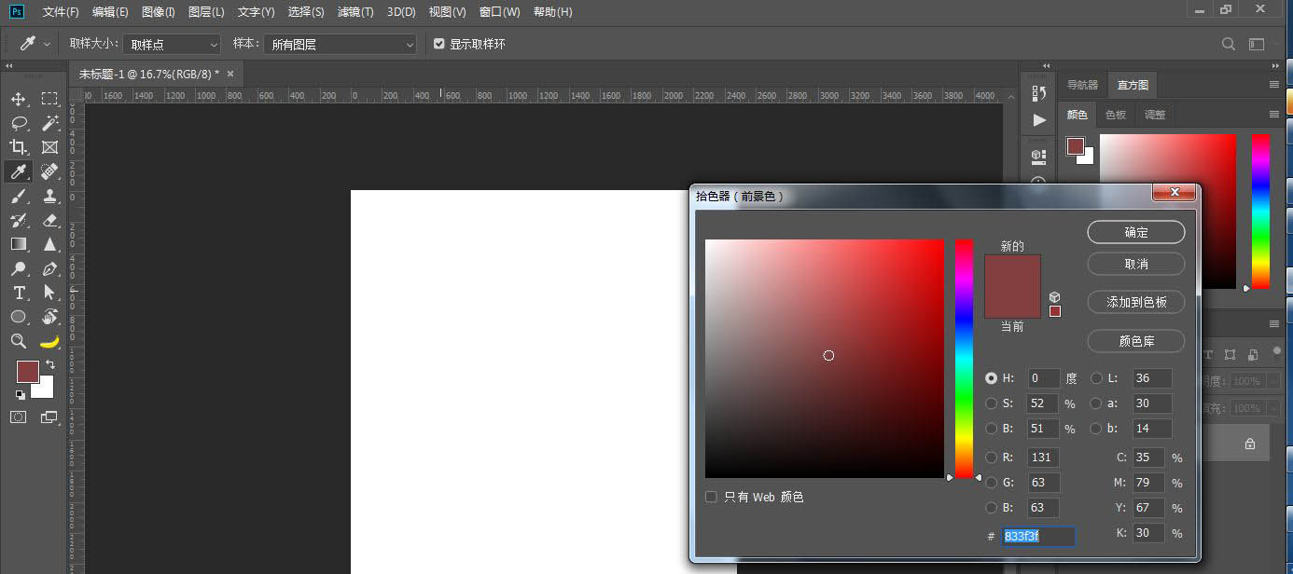Select the Ellipse shape tool

coord(19,317)
